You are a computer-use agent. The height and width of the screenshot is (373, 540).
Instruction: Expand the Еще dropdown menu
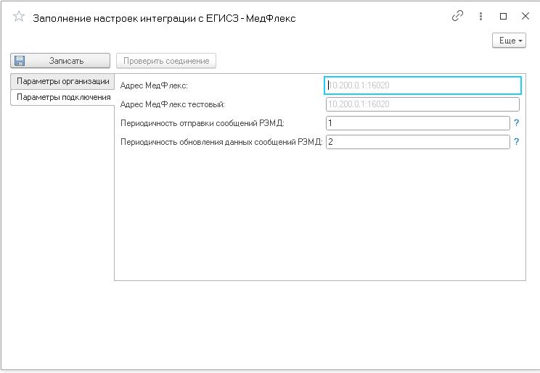(x=509, y=41)
